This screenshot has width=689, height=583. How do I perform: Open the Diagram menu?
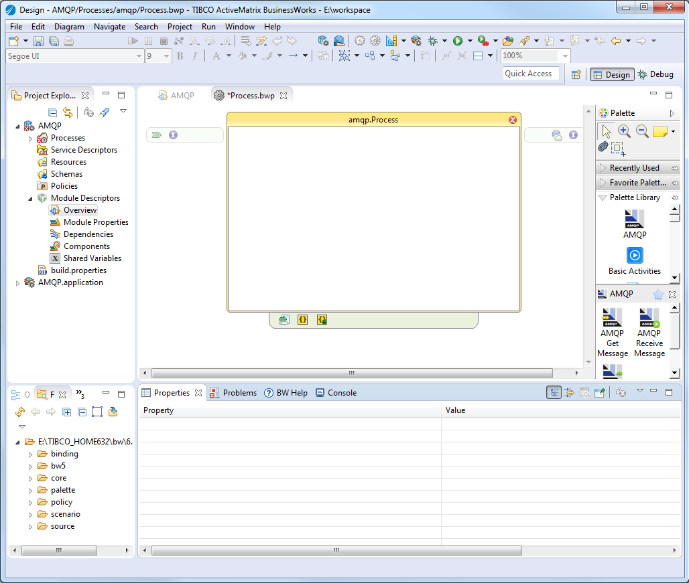(x=69, y=27)
